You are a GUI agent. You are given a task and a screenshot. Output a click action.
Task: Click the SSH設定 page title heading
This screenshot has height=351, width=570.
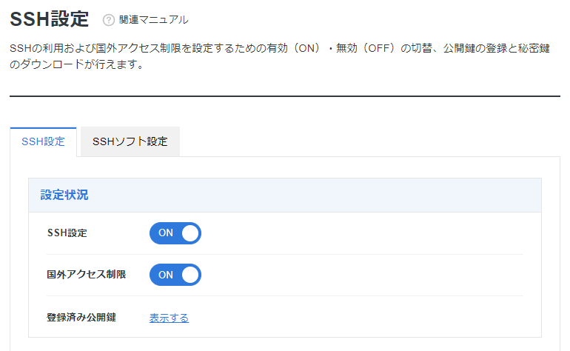[49, 19]
